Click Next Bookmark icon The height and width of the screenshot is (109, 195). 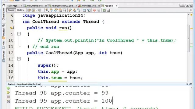point(74,10)
